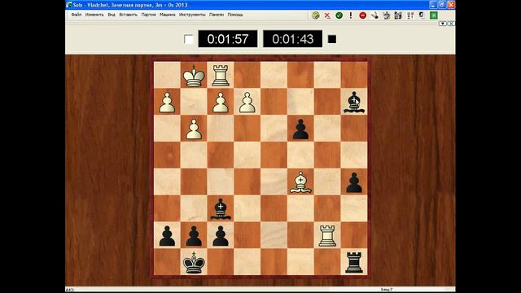This screenshot has width=521, height=293.
Task: Minimize the chess program window
Action: click(433, 5)
